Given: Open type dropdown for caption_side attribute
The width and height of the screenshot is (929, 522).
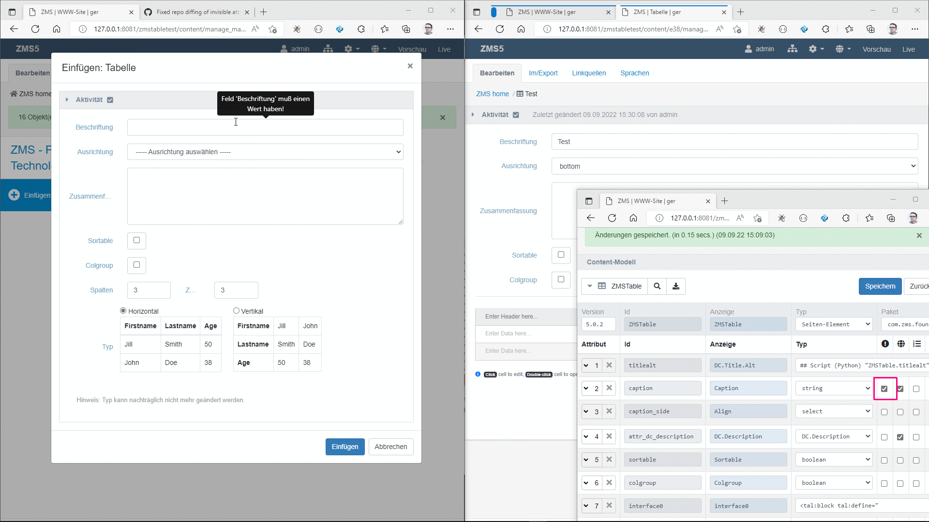Looking at the screenshot, I should (834, 411).
